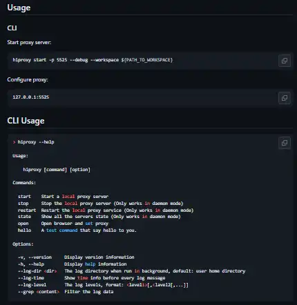Click the 'Commands:' label
Image resolution: width=297 pixels, height=305 pixels.
[24, 183]
